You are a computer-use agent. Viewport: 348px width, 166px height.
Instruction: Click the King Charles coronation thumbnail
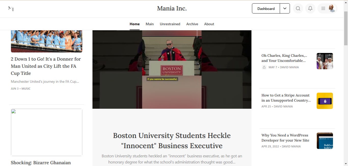(x=325, y=61)
